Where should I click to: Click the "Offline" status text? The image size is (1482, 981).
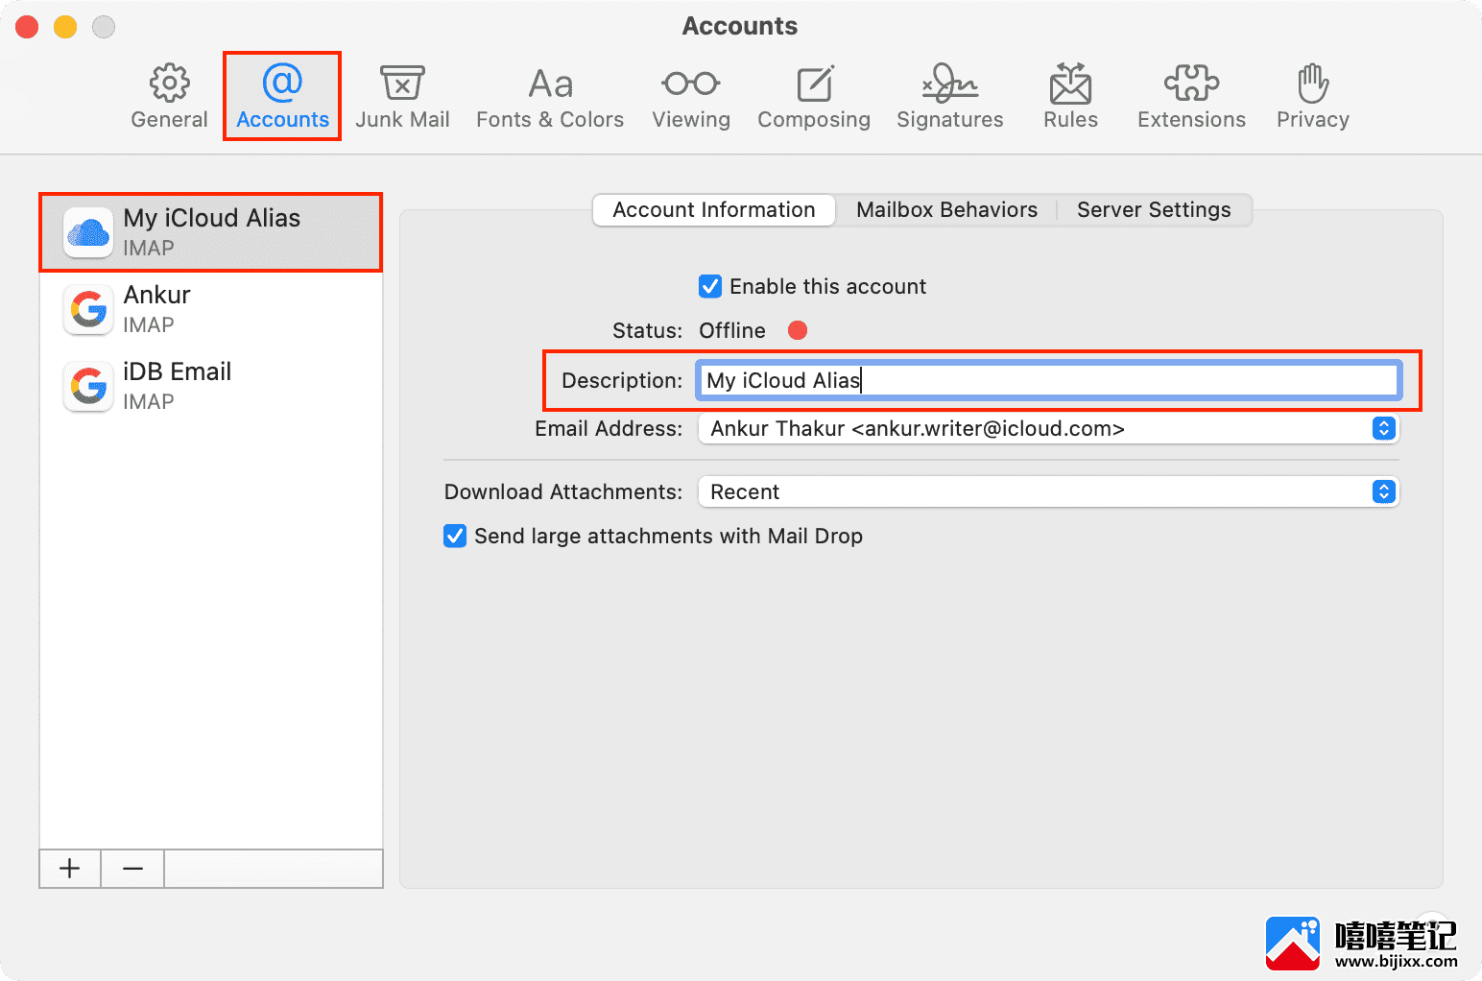(x=732, y=330)
